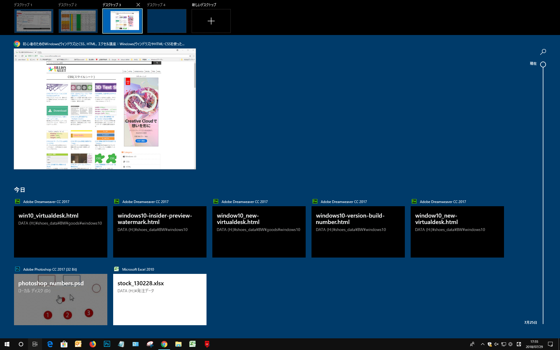Open photoshop_numbers.psd activity card

61,300
